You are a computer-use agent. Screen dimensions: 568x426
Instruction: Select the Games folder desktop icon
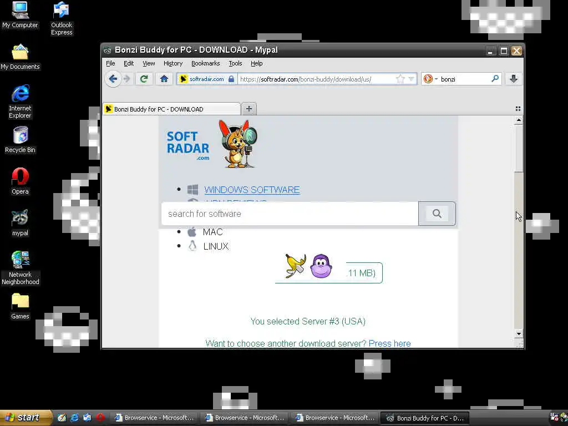tap(20, 306)
